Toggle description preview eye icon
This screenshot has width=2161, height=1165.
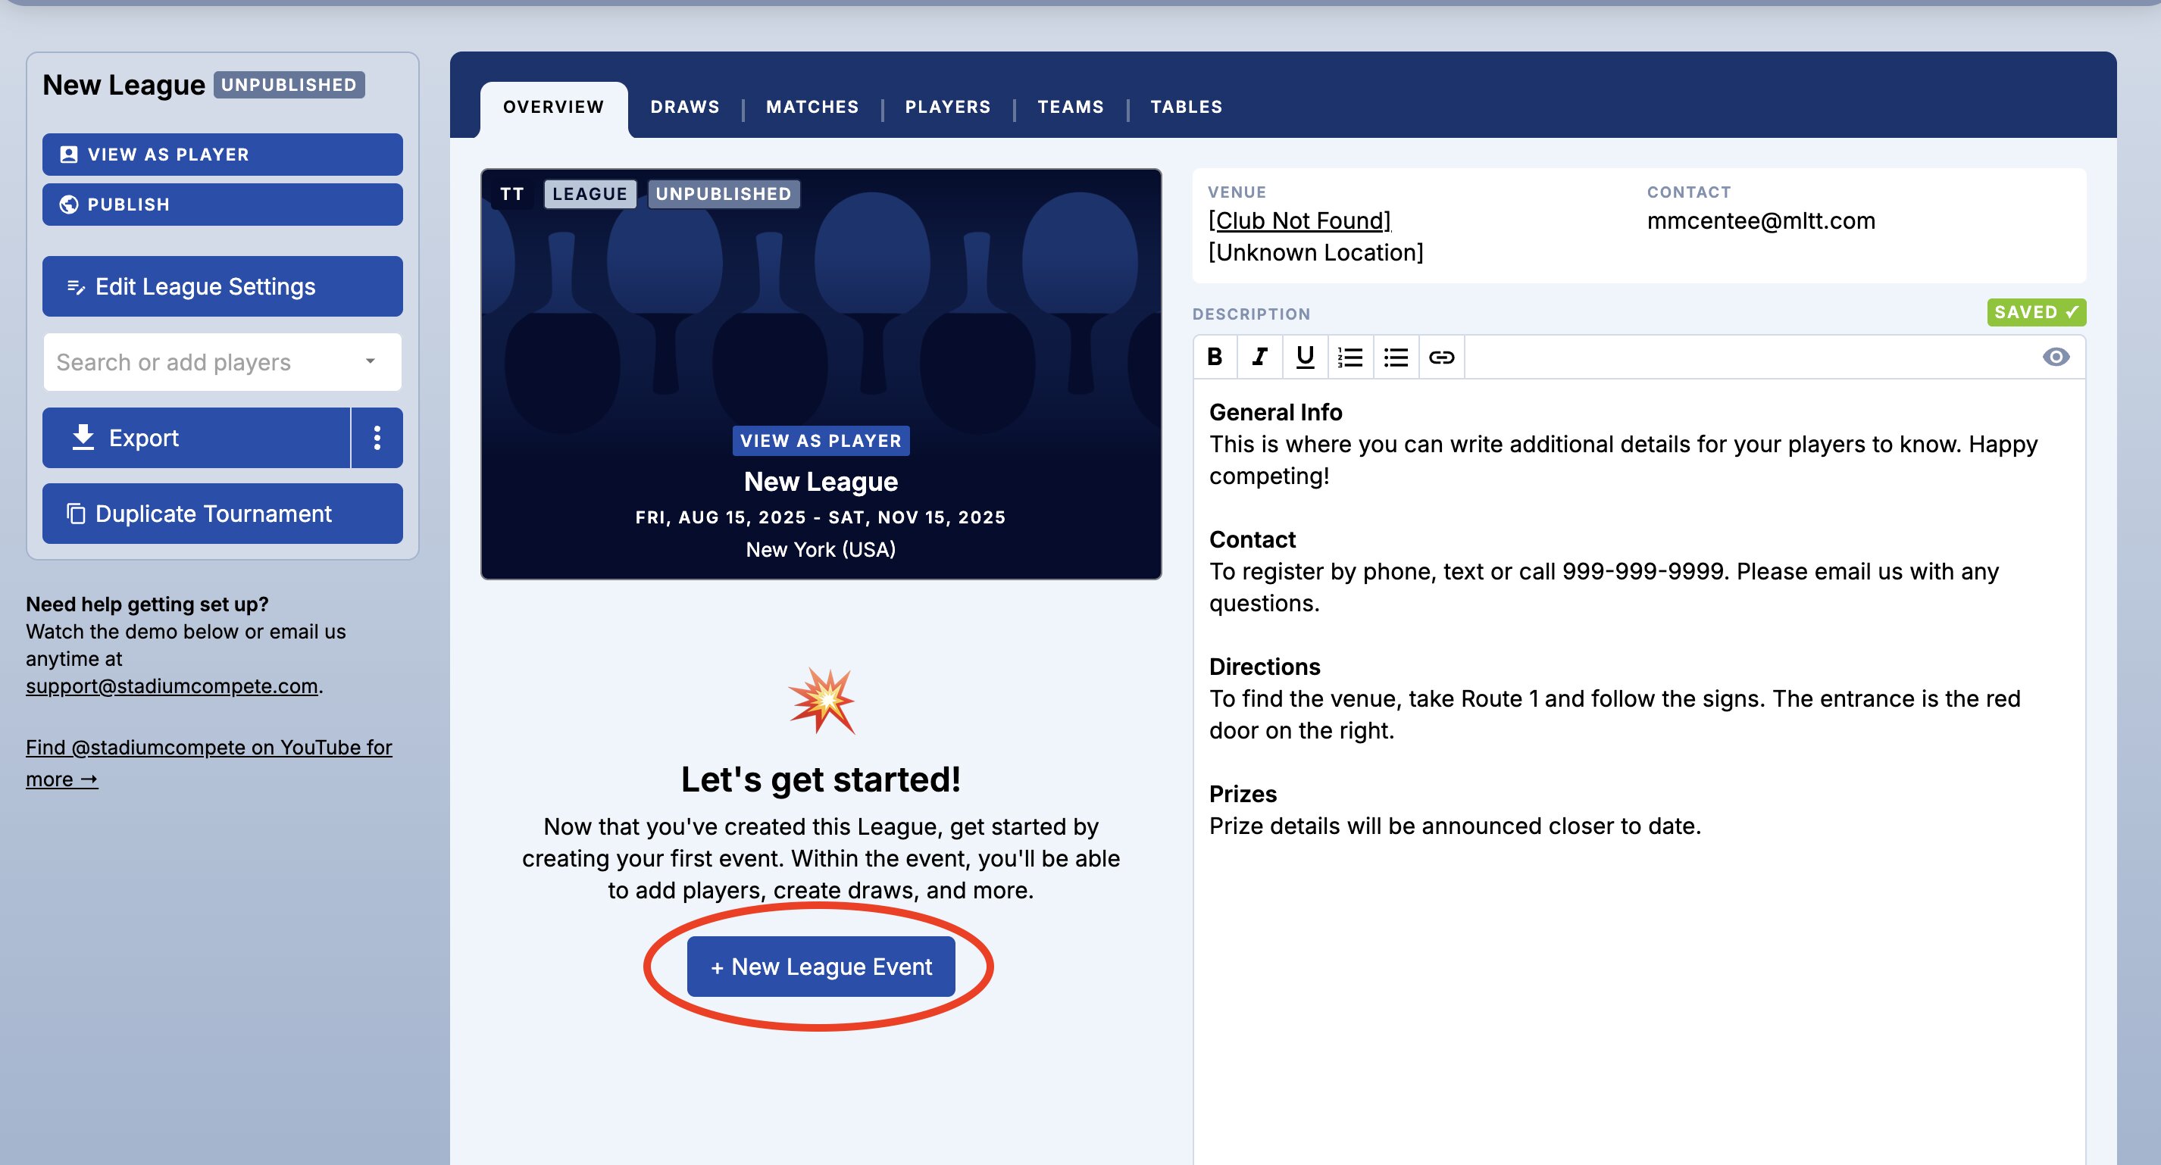point(2055,358)
